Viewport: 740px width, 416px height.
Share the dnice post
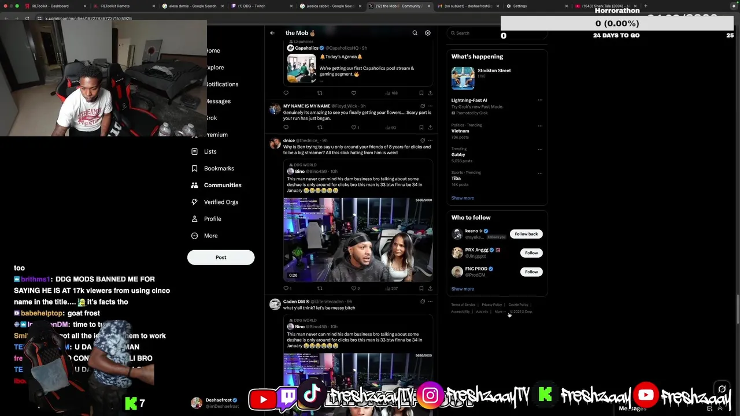click(x=430, y=288)
